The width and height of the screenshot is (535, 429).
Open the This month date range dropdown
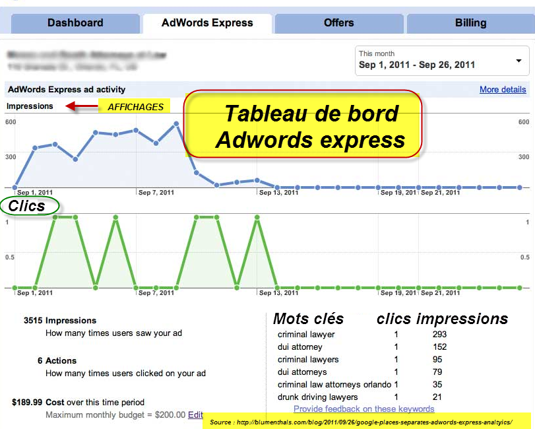click(x=442, y=61)
